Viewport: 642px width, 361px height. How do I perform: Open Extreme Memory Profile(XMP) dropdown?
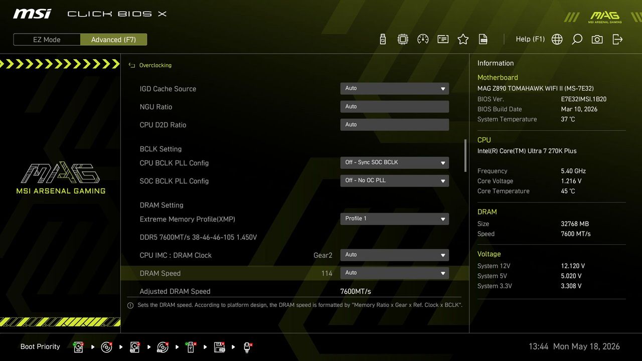point(394,219)
